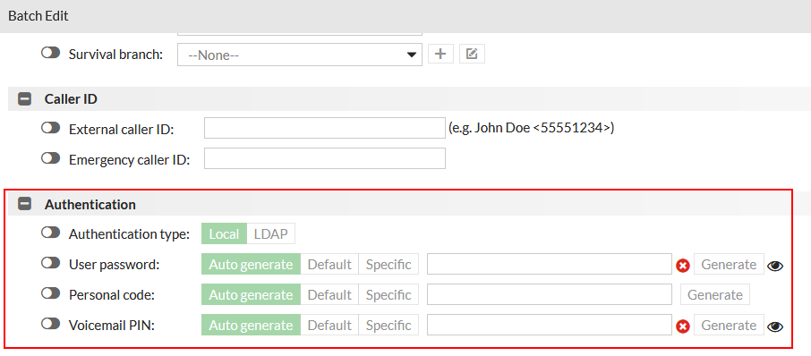Choose Auto generate for User password
The image size is (811, 356).
pos(251,265)
